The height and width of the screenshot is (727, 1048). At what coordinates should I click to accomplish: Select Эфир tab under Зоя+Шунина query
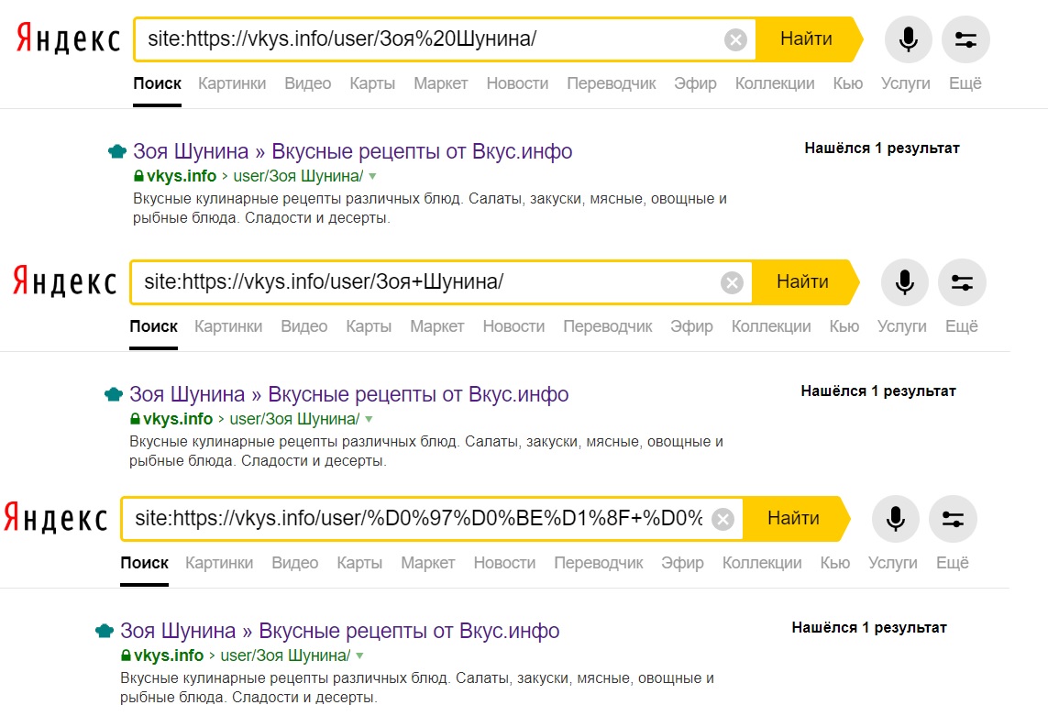point(691,326)
